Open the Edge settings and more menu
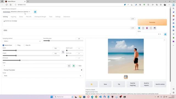 point(169,5)
